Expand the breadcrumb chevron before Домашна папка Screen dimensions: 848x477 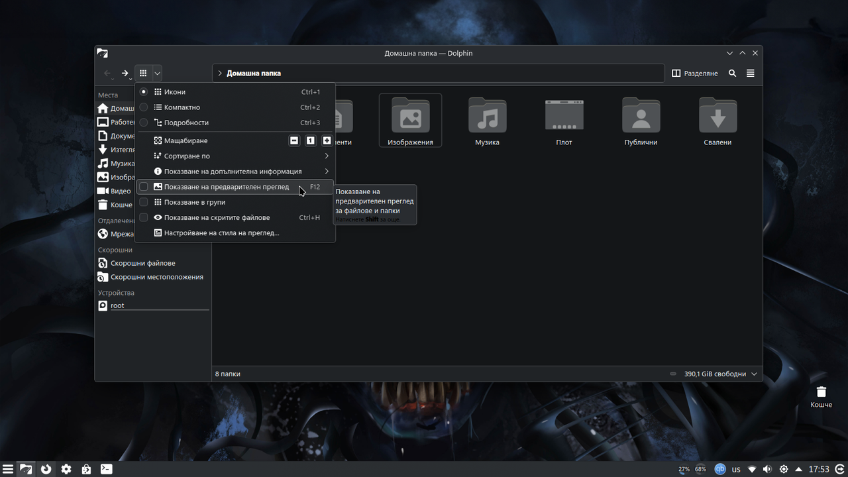[220, 74]
